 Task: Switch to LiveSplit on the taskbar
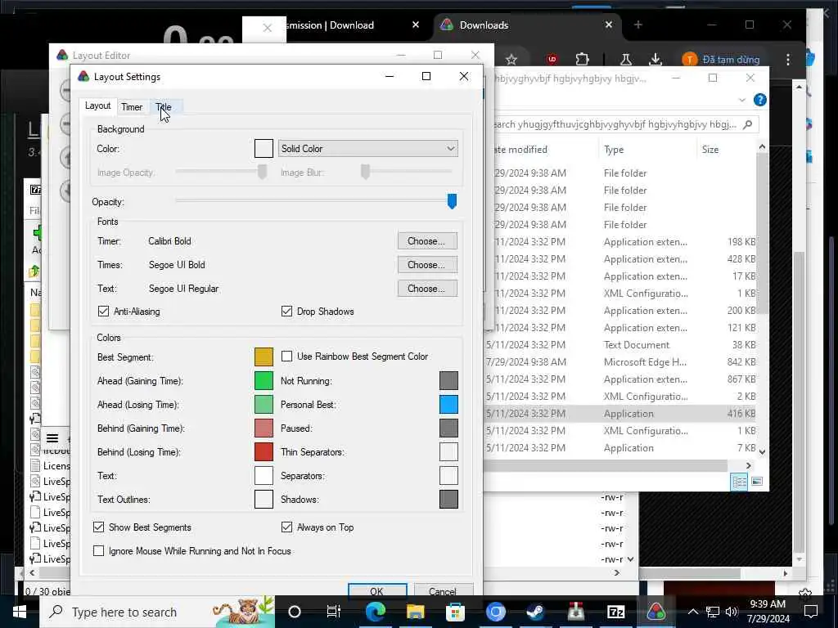pos(656,612)
